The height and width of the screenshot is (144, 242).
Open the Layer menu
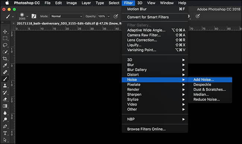(86, 3)
